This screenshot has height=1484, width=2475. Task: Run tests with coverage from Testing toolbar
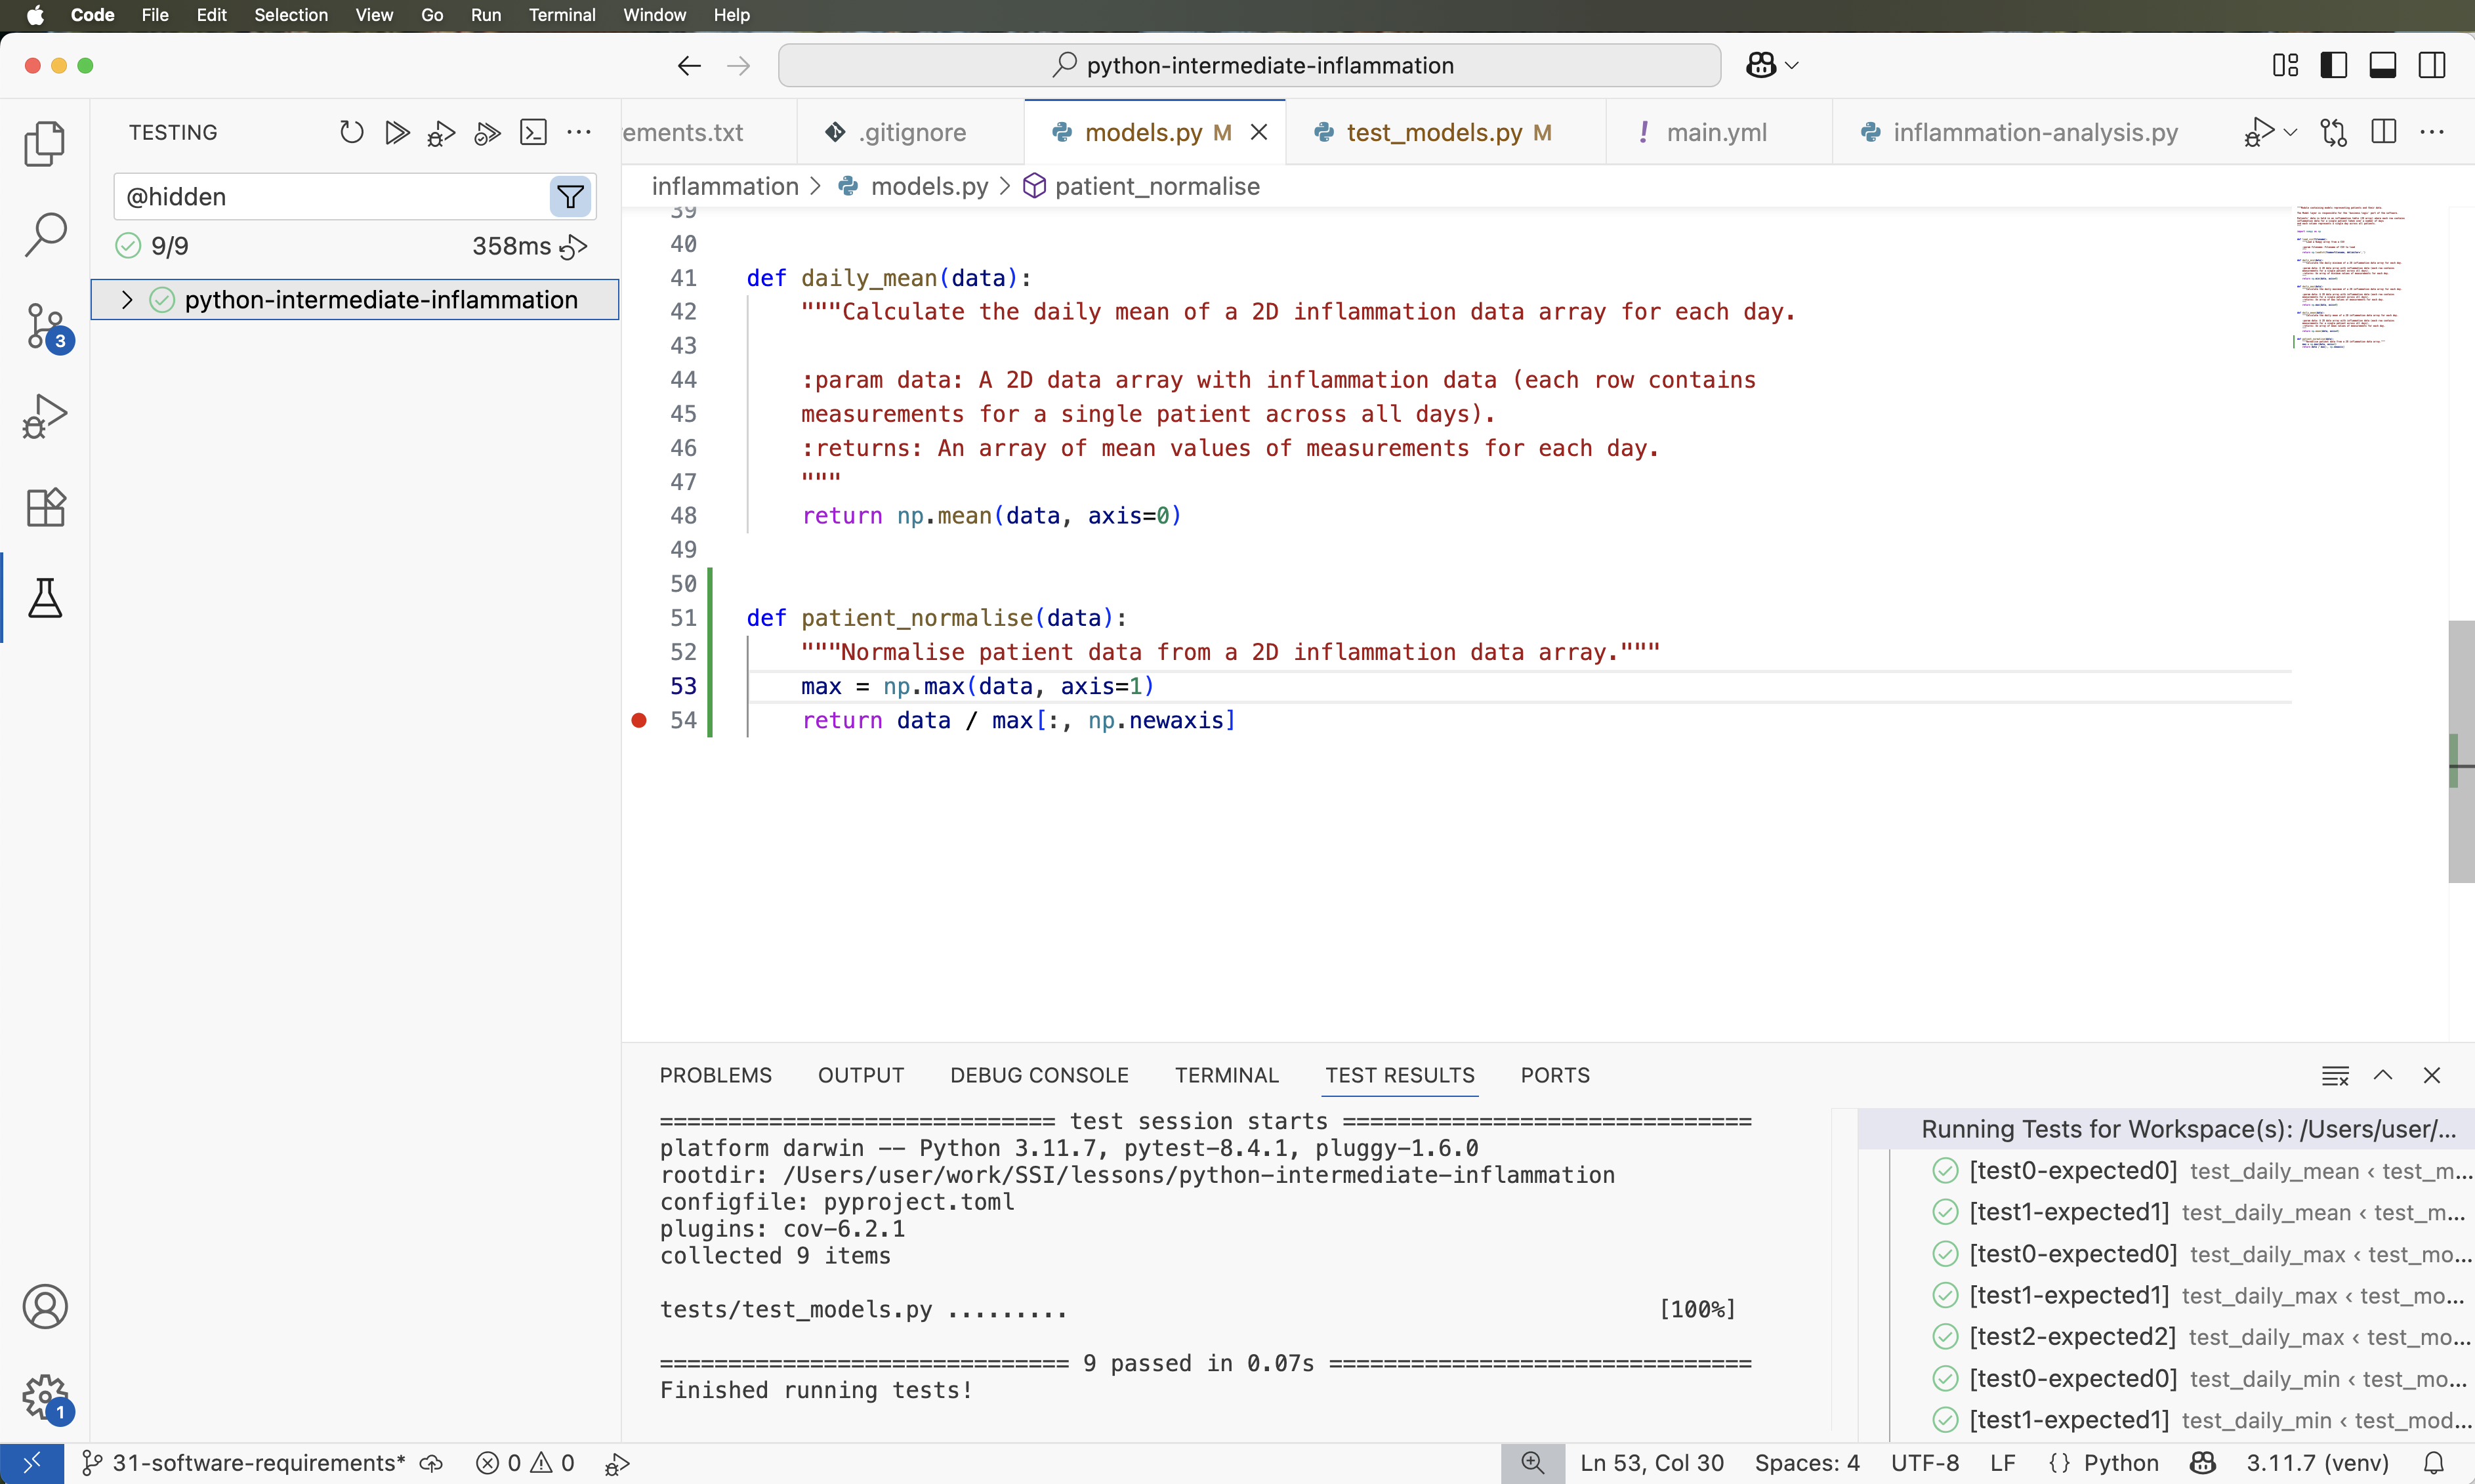coord(486,131)
